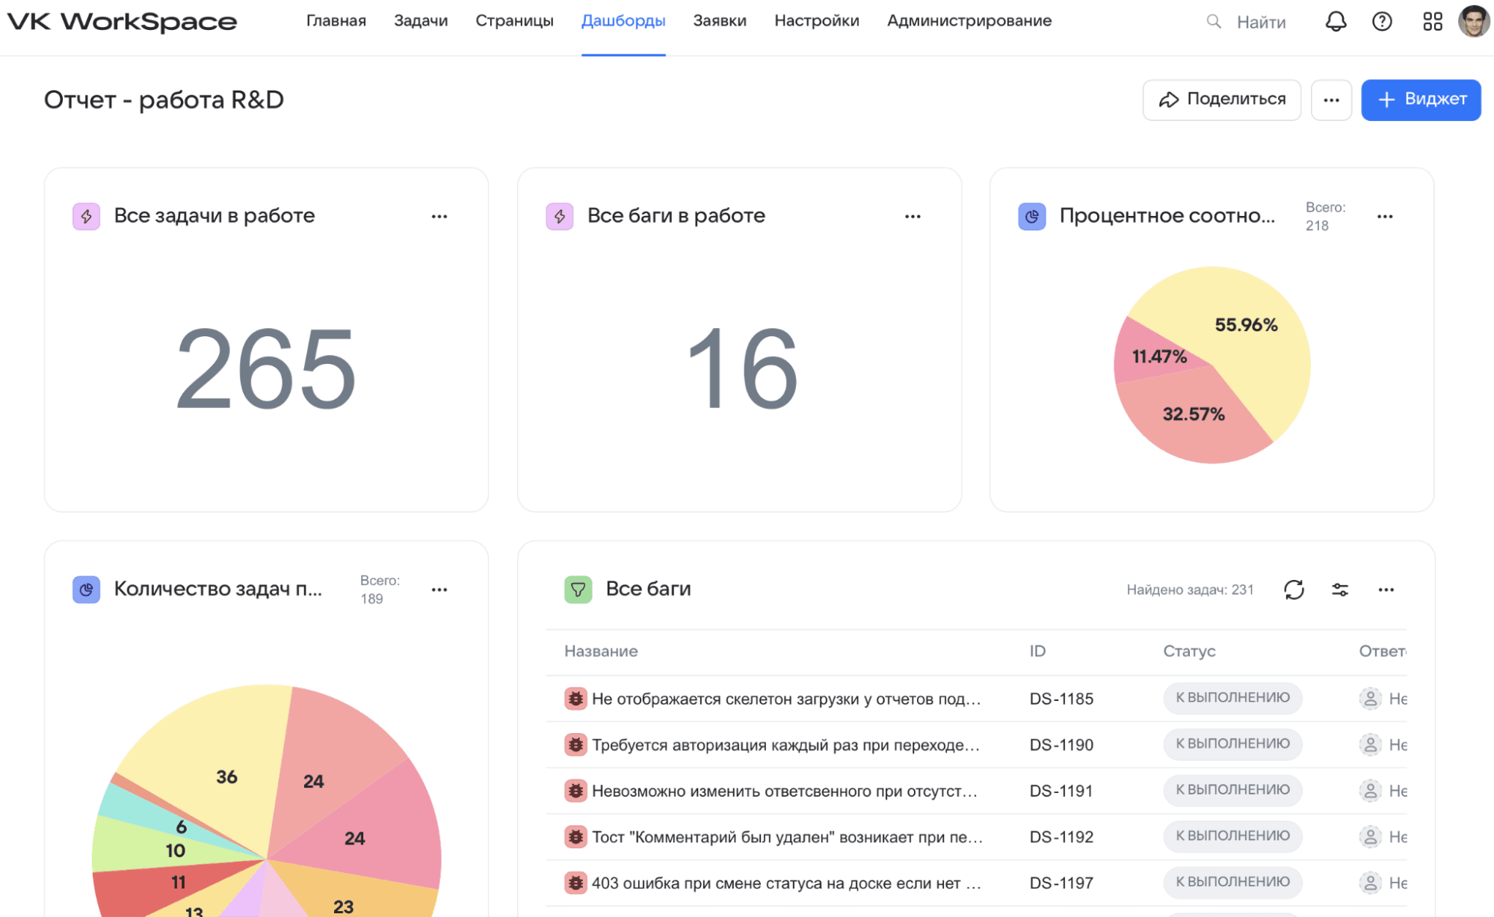Click the Поделиться button
1494x917 pixels.
click(x=1222, y=100)
